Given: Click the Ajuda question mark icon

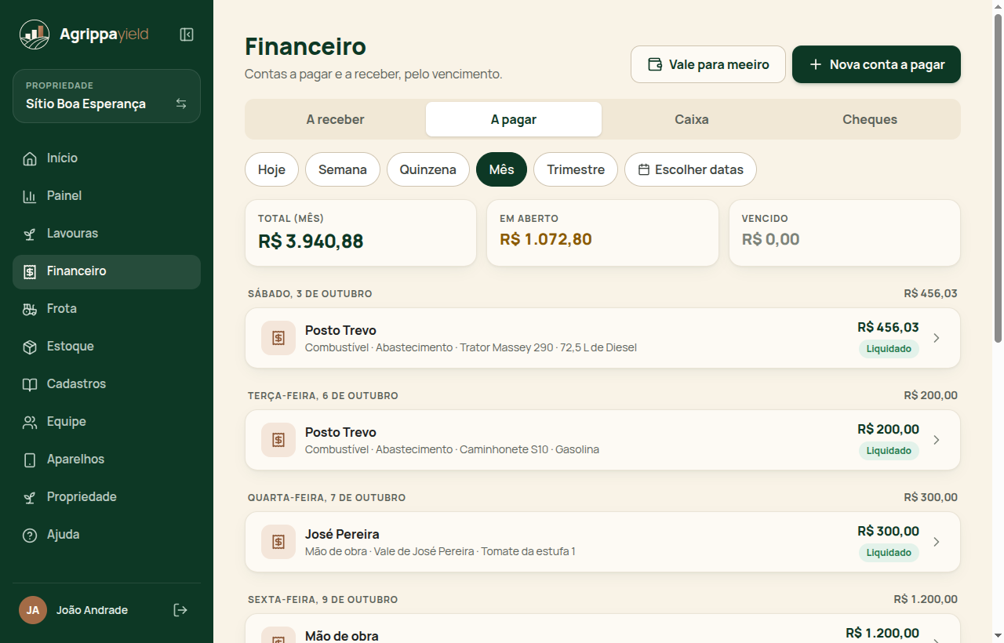Looking at the screenshot, I should [30, 535].
